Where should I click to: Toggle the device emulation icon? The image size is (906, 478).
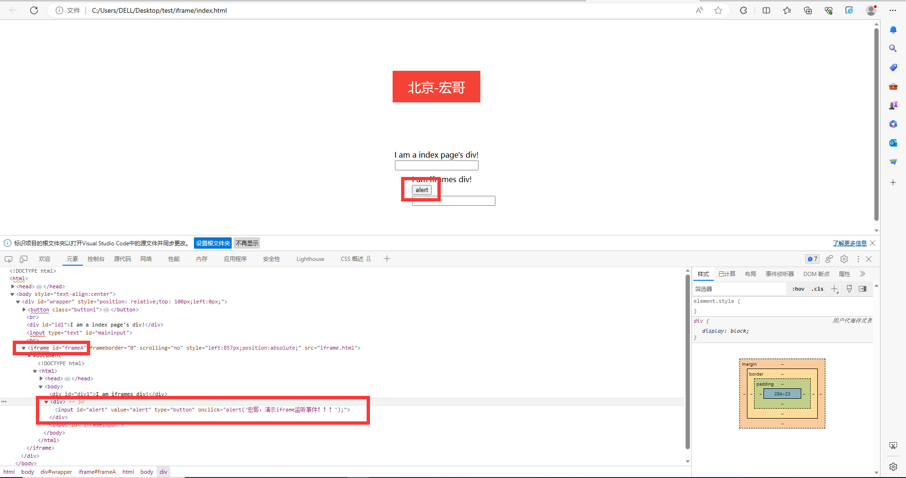coord(23,259)
